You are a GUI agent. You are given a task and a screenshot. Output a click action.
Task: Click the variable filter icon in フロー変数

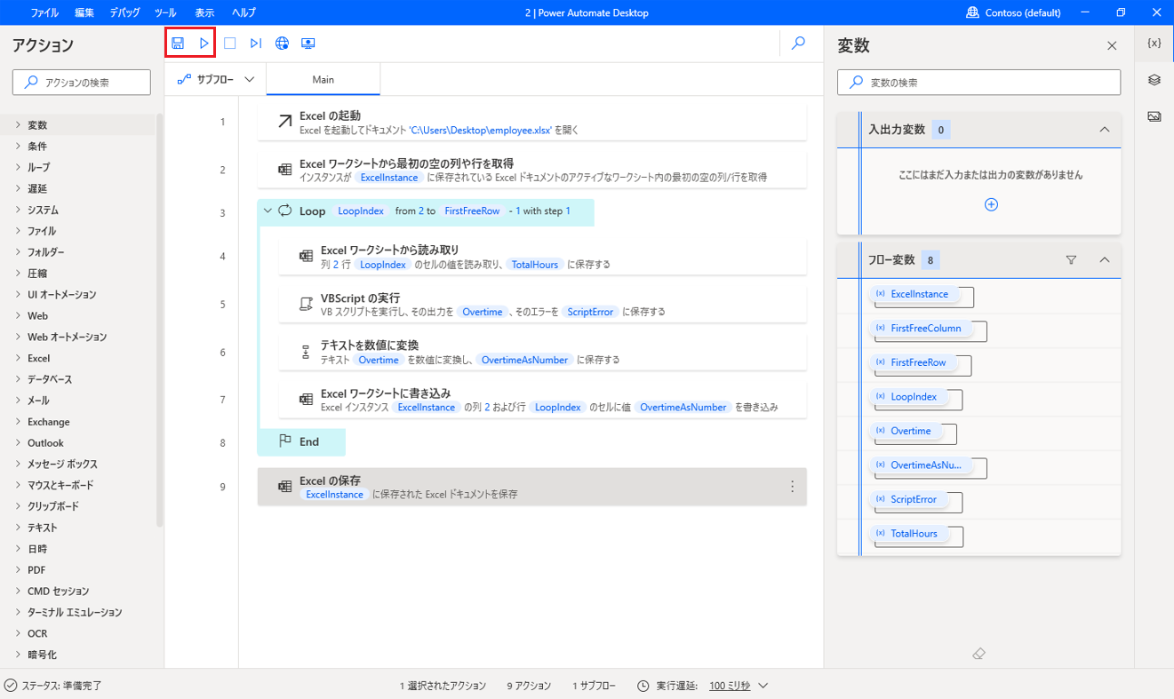click(x=1071, y=259)
